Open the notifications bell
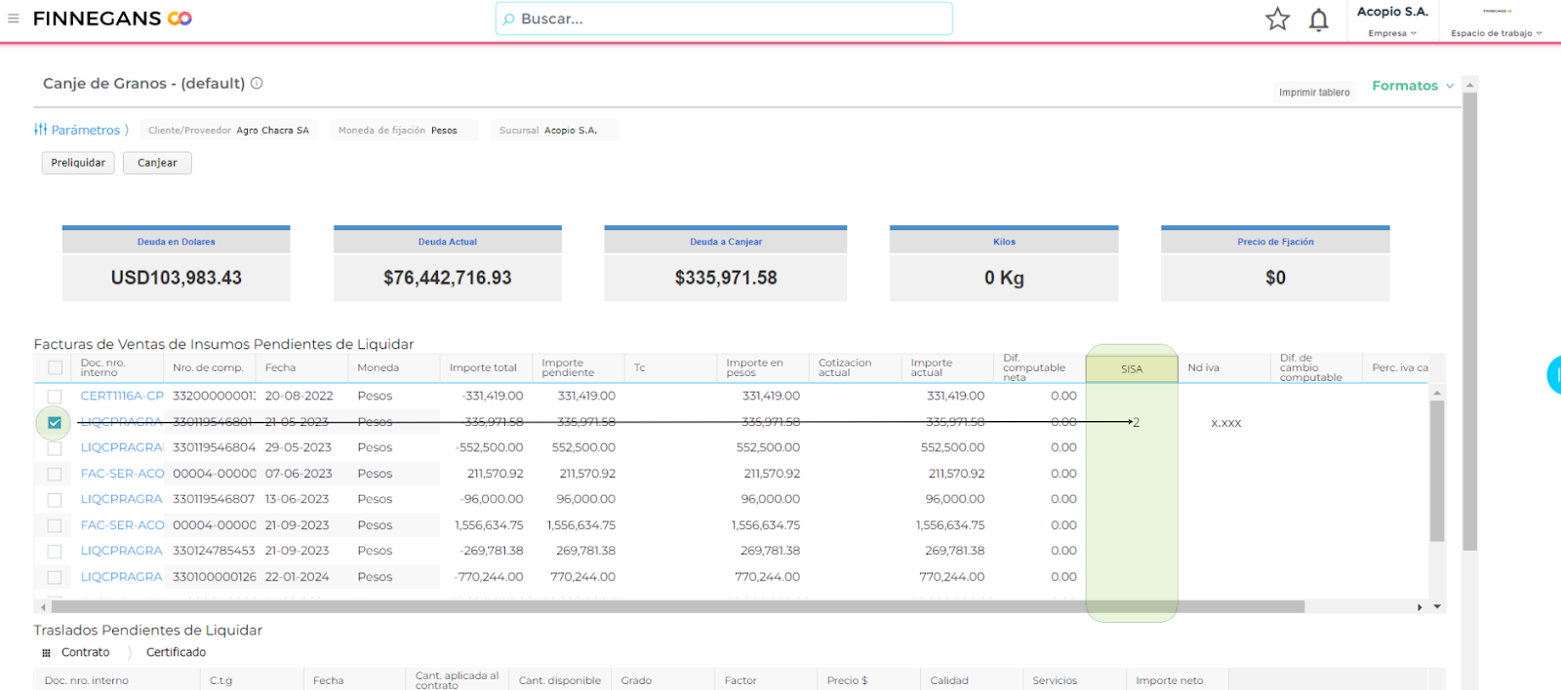Screen dimensions: 1561x690 [1318, 19]
